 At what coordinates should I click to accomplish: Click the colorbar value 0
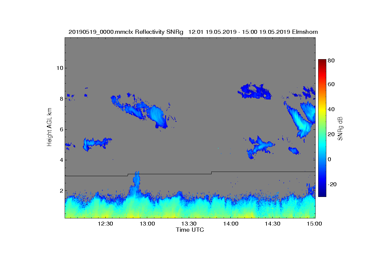[330, 159]
